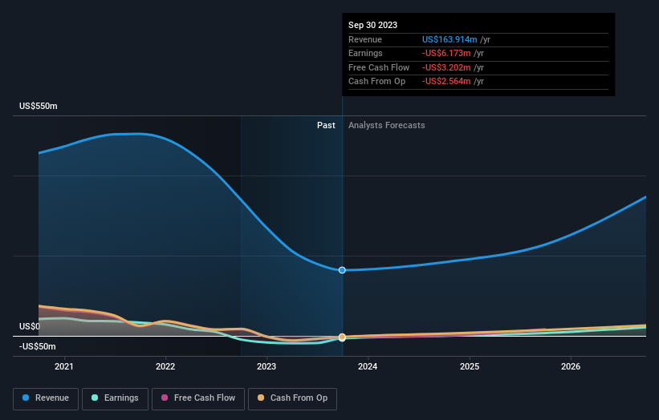
Task: Click the blue Revenue data point marker
Action: click(342, 270)
